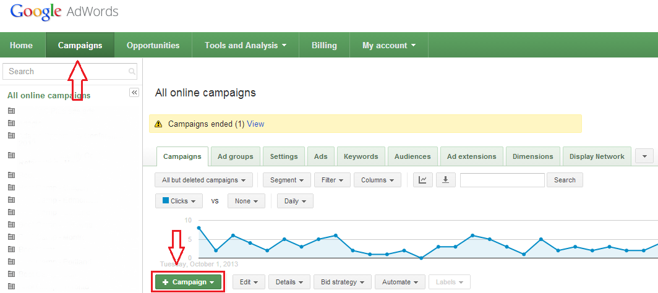Click the warning icon in the alert bar
658x293 pixels.
click(158, 124)
